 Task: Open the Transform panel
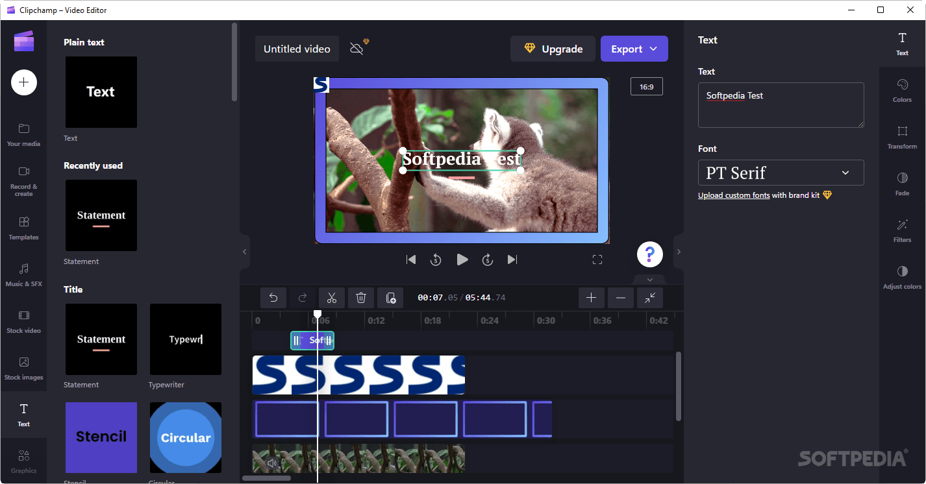[902, 136]
